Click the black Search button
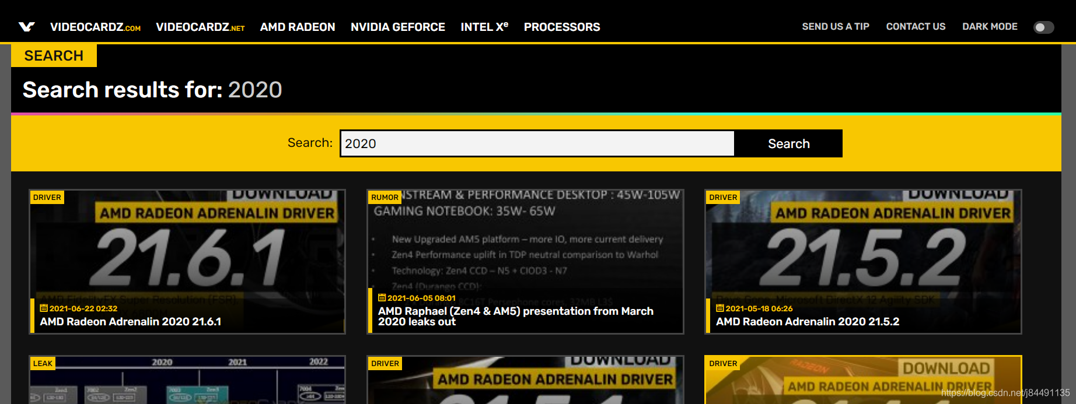The image size is (1076, 404). pyautogui.click(x=788, y=143)
